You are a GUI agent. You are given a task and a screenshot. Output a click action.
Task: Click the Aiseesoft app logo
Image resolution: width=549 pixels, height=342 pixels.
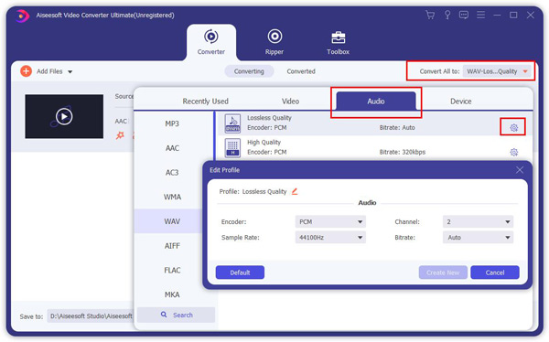(x=22, y=16)
